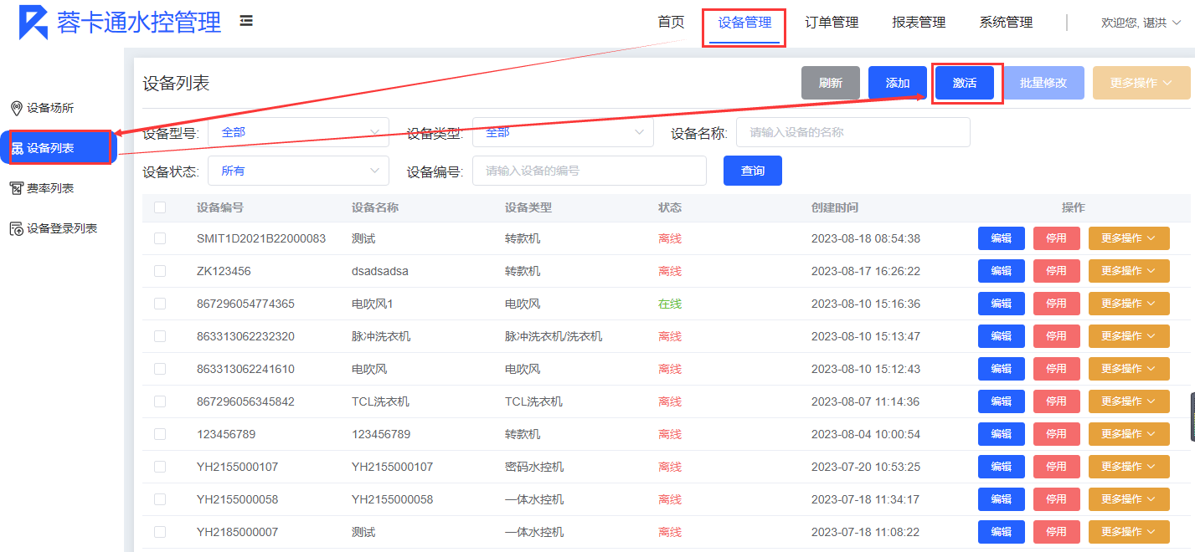Expand the 设备型号 dropdown

[298, 132]
